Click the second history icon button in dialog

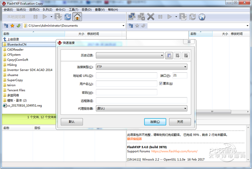point(177,55)
